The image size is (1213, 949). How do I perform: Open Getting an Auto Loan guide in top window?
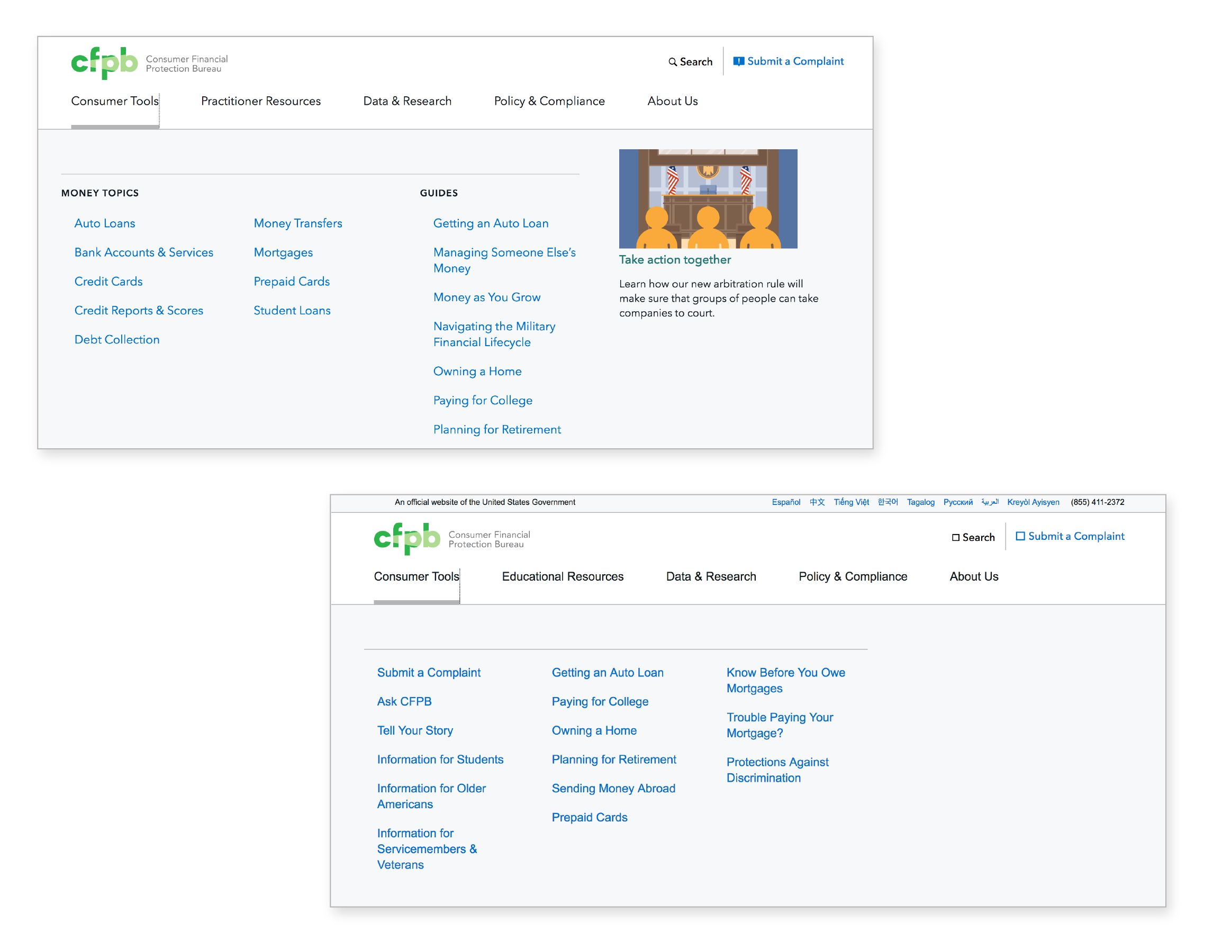coord(491,223)
